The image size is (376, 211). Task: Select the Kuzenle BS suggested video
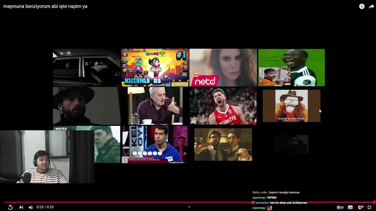pos(155,68)
